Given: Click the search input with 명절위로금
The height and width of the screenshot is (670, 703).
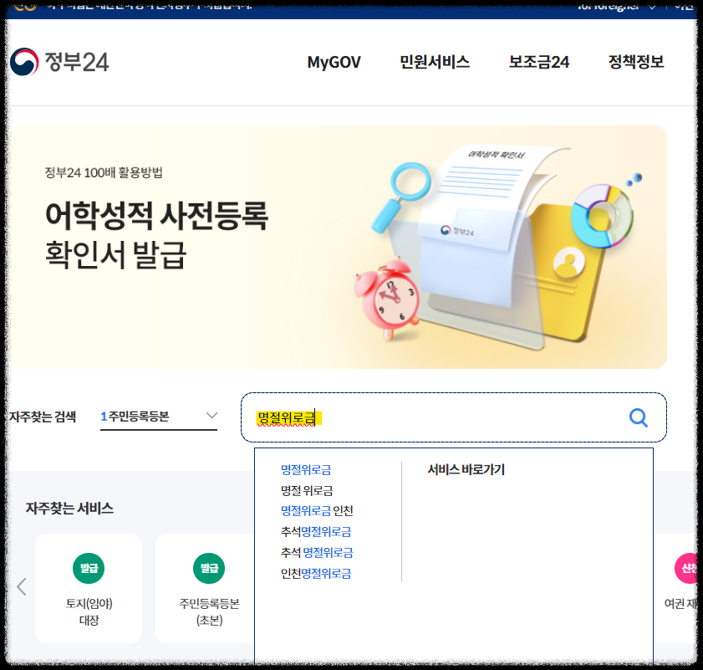Looking at the screenshot, I should tap(453, 417).
